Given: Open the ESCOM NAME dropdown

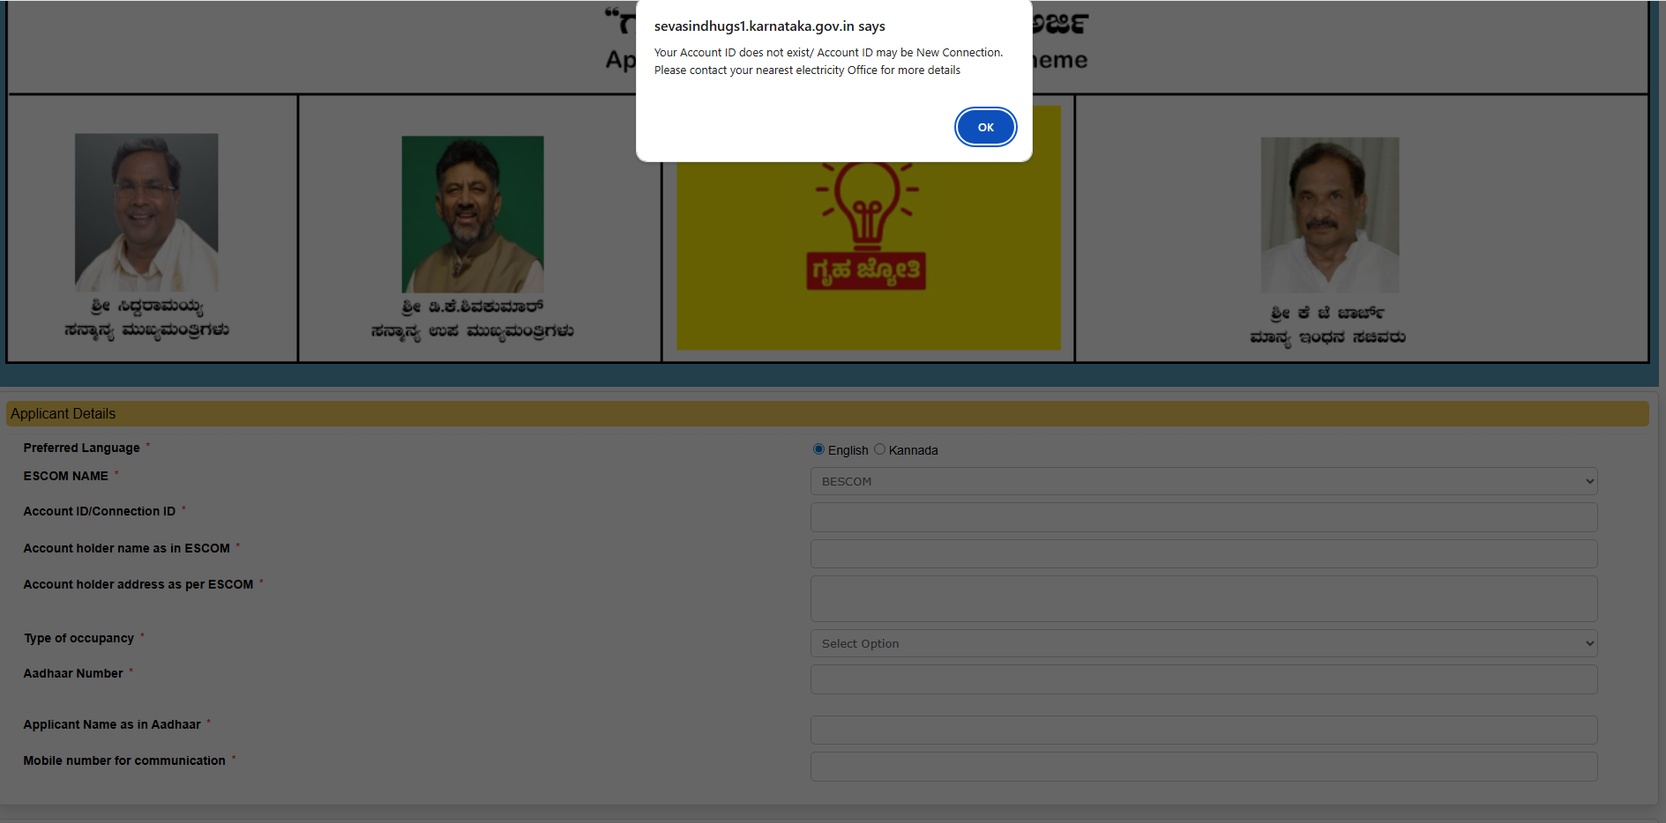Looking at the screenshot, I should pyautogui.click(x=1204, y=481).
